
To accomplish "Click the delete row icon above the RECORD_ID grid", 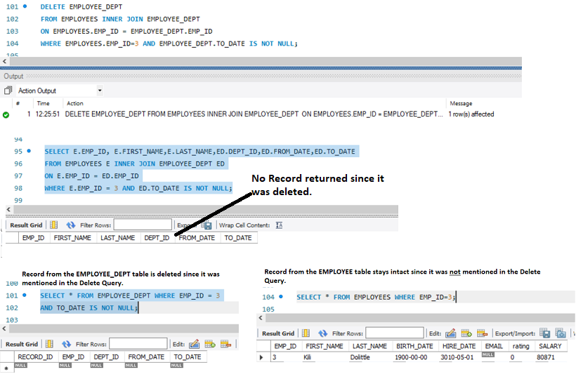I will (x=226, y=344).
